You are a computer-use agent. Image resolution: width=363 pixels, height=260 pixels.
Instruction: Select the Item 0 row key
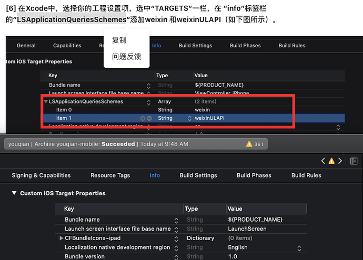point(64,110)
